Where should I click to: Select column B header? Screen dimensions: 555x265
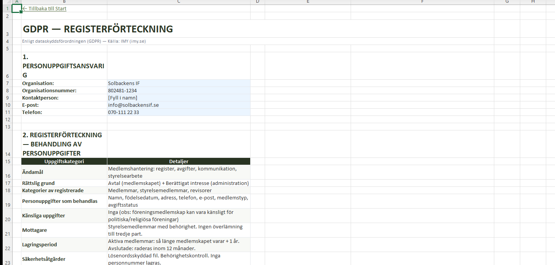64,2
